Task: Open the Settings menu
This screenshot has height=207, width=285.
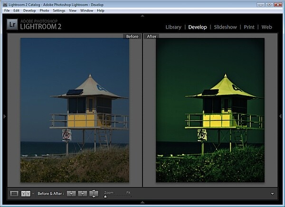Action: 59,10
